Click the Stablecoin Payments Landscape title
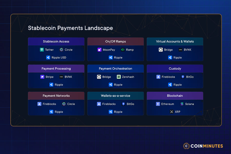 tap(70, 28)
